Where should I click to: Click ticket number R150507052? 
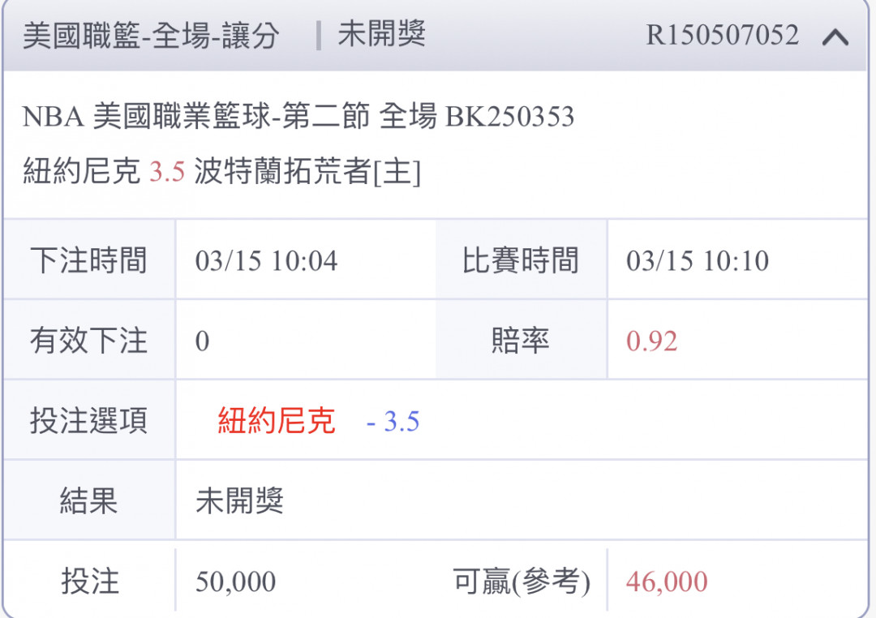click(x=723, y=35)
